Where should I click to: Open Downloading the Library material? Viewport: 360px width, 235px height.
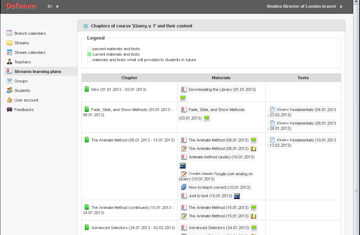222,89
